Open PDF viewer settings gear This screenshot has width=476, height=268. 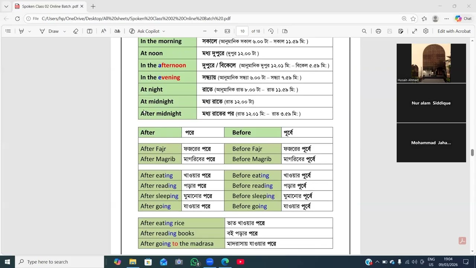pos(426,31)
